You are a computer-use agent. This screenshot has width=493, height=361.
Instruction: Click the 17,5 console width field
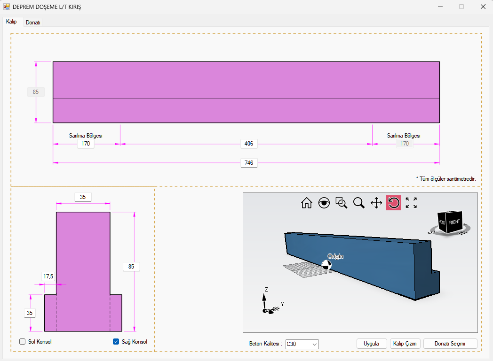click(48, 277)
